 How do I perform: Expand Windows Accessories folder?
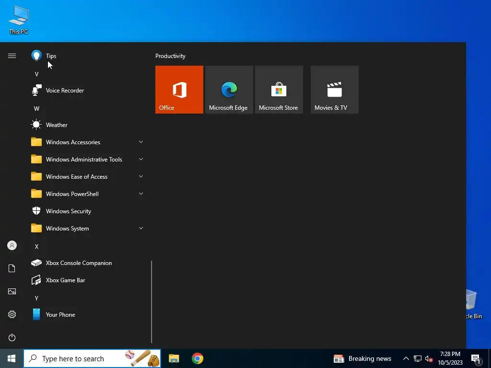(x=88, y=142)
